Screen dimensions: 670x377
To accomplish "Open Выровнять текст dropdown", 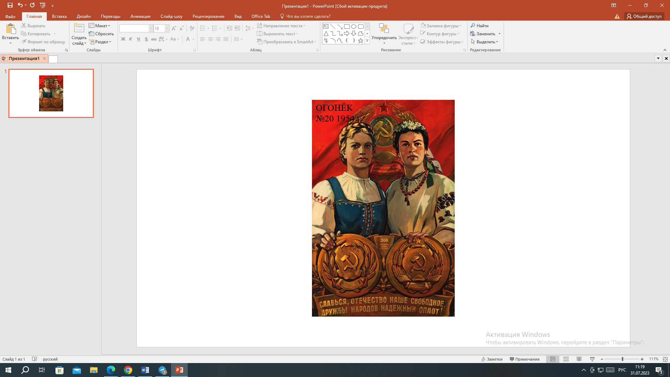I will tap(277, 34).
